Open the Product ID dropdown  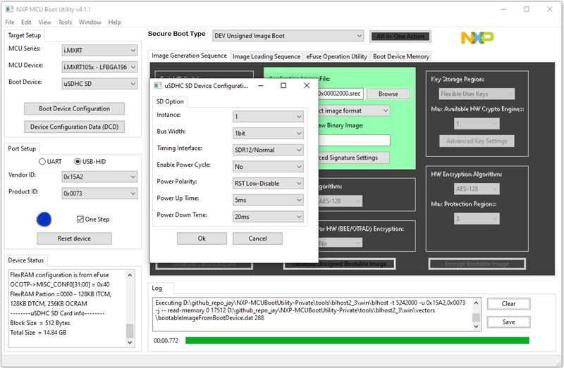(x=99, y=193)
